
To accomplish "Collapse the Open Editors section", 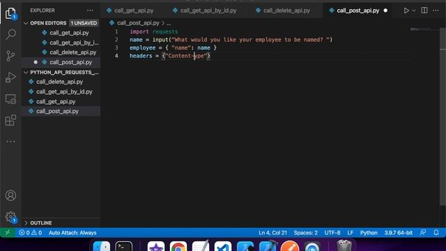I will point(26,23).
